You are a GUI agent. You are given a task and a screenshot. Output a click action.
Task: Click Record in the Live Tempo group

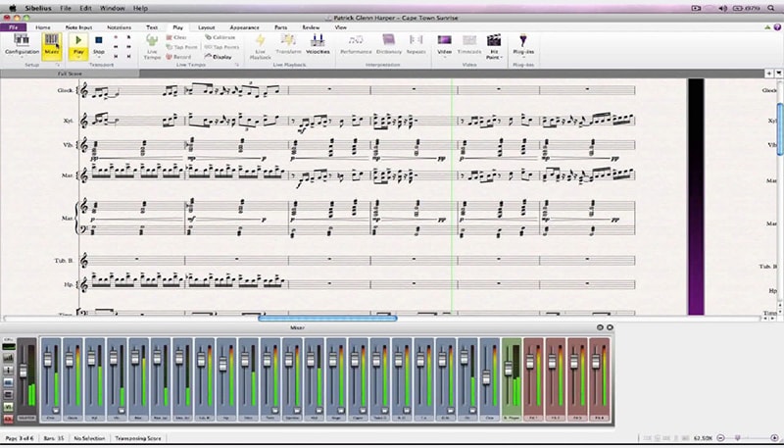pos(178,57)
